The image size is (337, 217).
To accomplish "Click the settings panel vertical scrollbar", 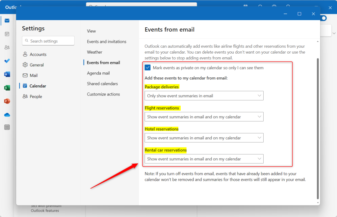I will [x=318, y=129].
